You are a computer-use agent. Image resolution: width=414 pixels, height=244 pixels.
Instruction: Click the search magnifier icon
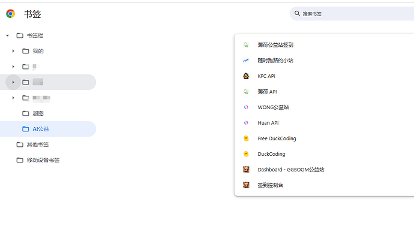click(297, 13)
